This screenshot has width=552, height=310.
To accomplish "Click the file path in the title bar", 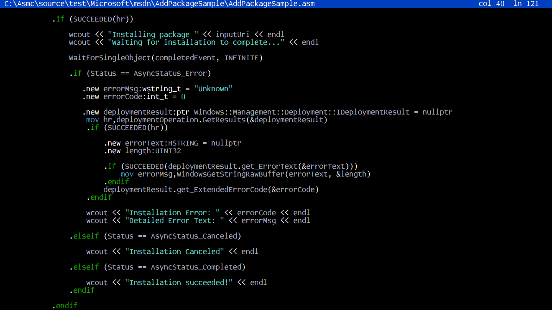I will tap(160, 4).
